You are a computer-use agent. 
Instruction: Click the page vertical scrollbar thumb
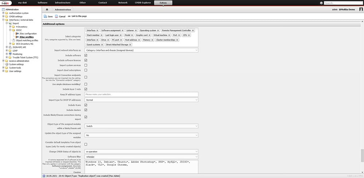[x=362, y=155]
